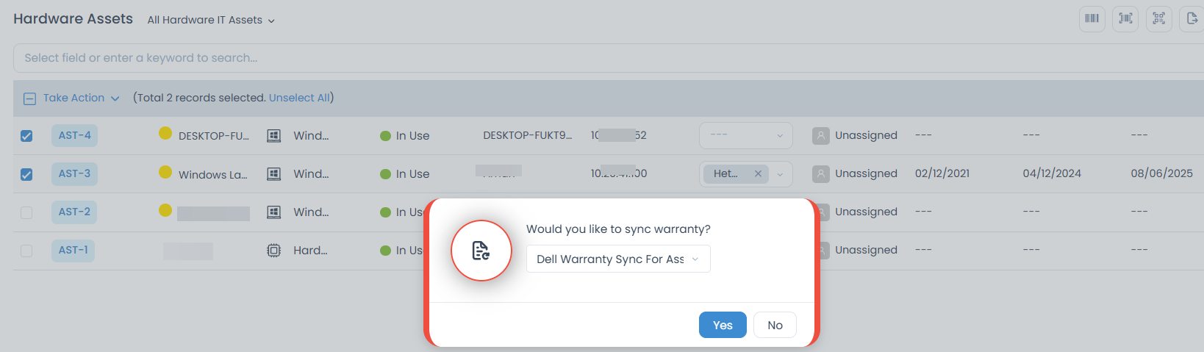
Task: Click the Windows type icon in the AST-4 row
Action: pos(273,136)
